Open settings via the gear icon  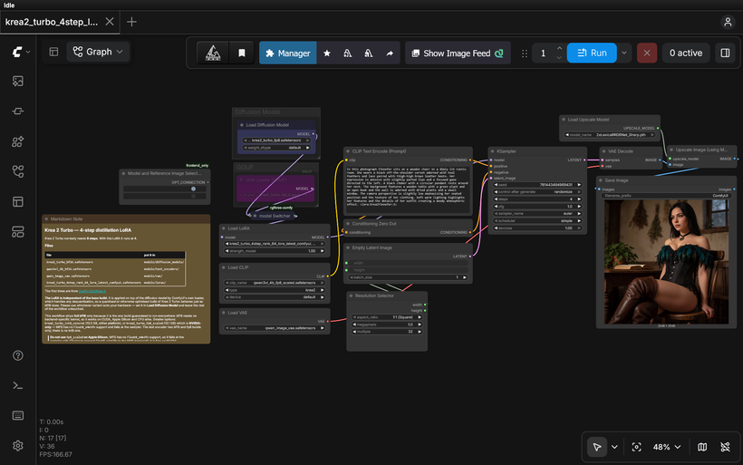[x=18, y=446]
